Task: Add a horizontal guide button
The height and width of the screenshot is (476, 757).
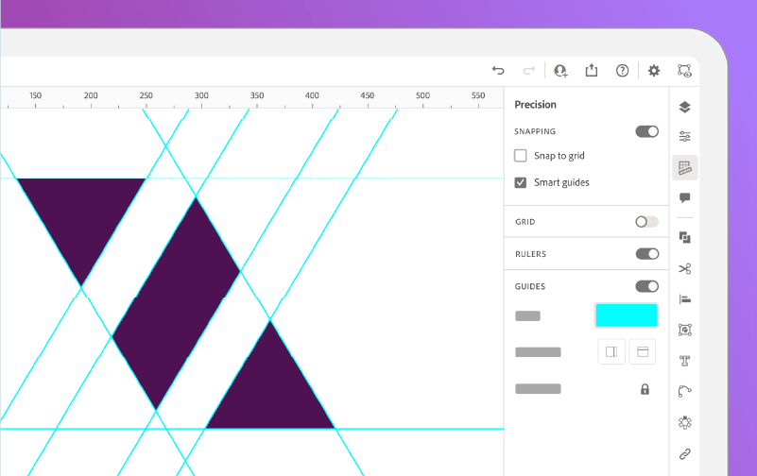Action: 642,351
